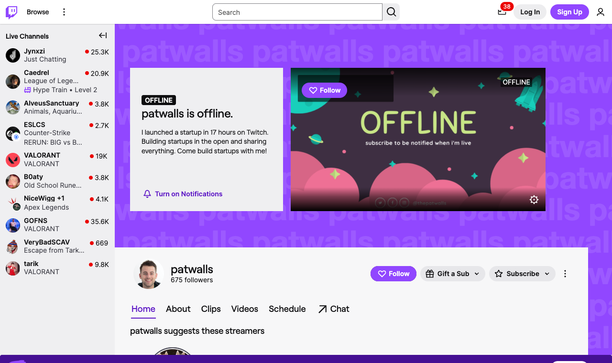Open the Schedule tab

[287, 309]
